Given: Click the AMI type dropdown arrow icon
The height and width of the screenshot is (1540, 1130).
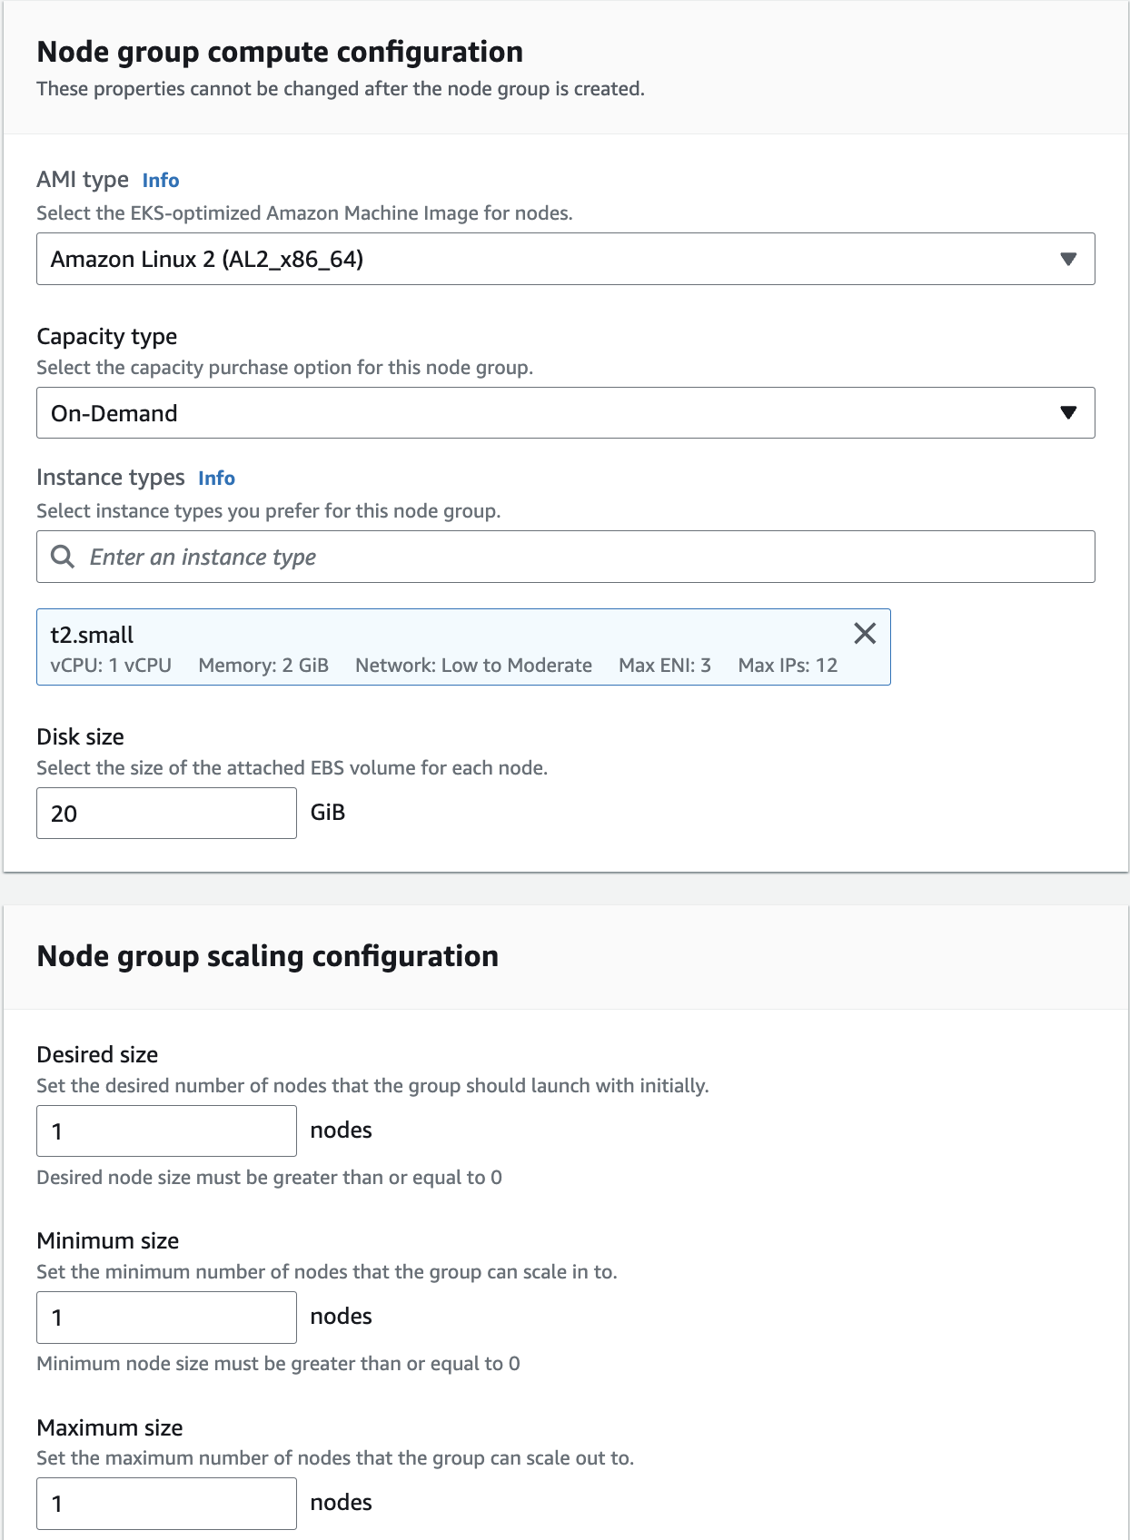Looking at the screenshot, I should (1068, 260).
